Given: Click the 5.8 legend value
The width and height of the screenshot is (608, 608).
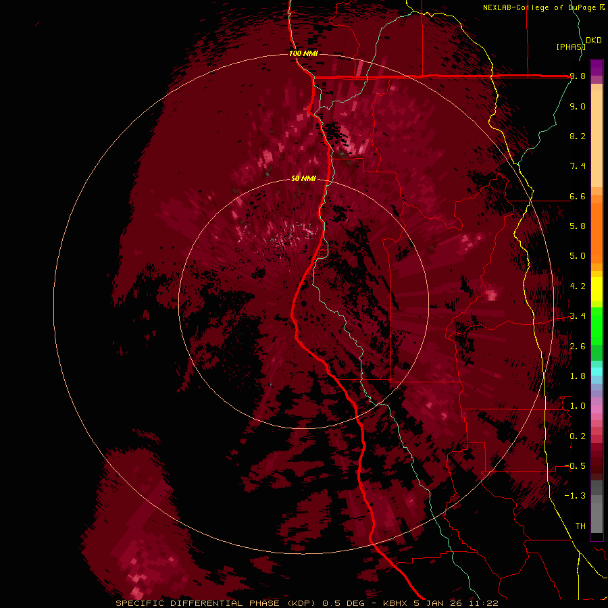Looking at the screenshot, I should coord(578,226).
